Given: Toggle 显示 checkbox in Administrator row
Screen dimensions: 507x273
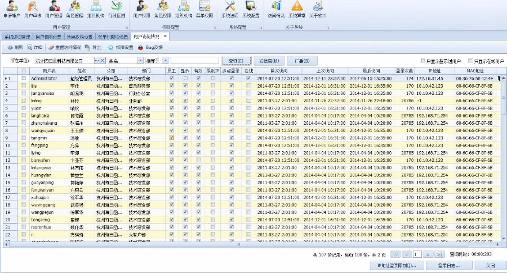Looking at the screenshot, I should pyautogui.click(x=185, y=78).
